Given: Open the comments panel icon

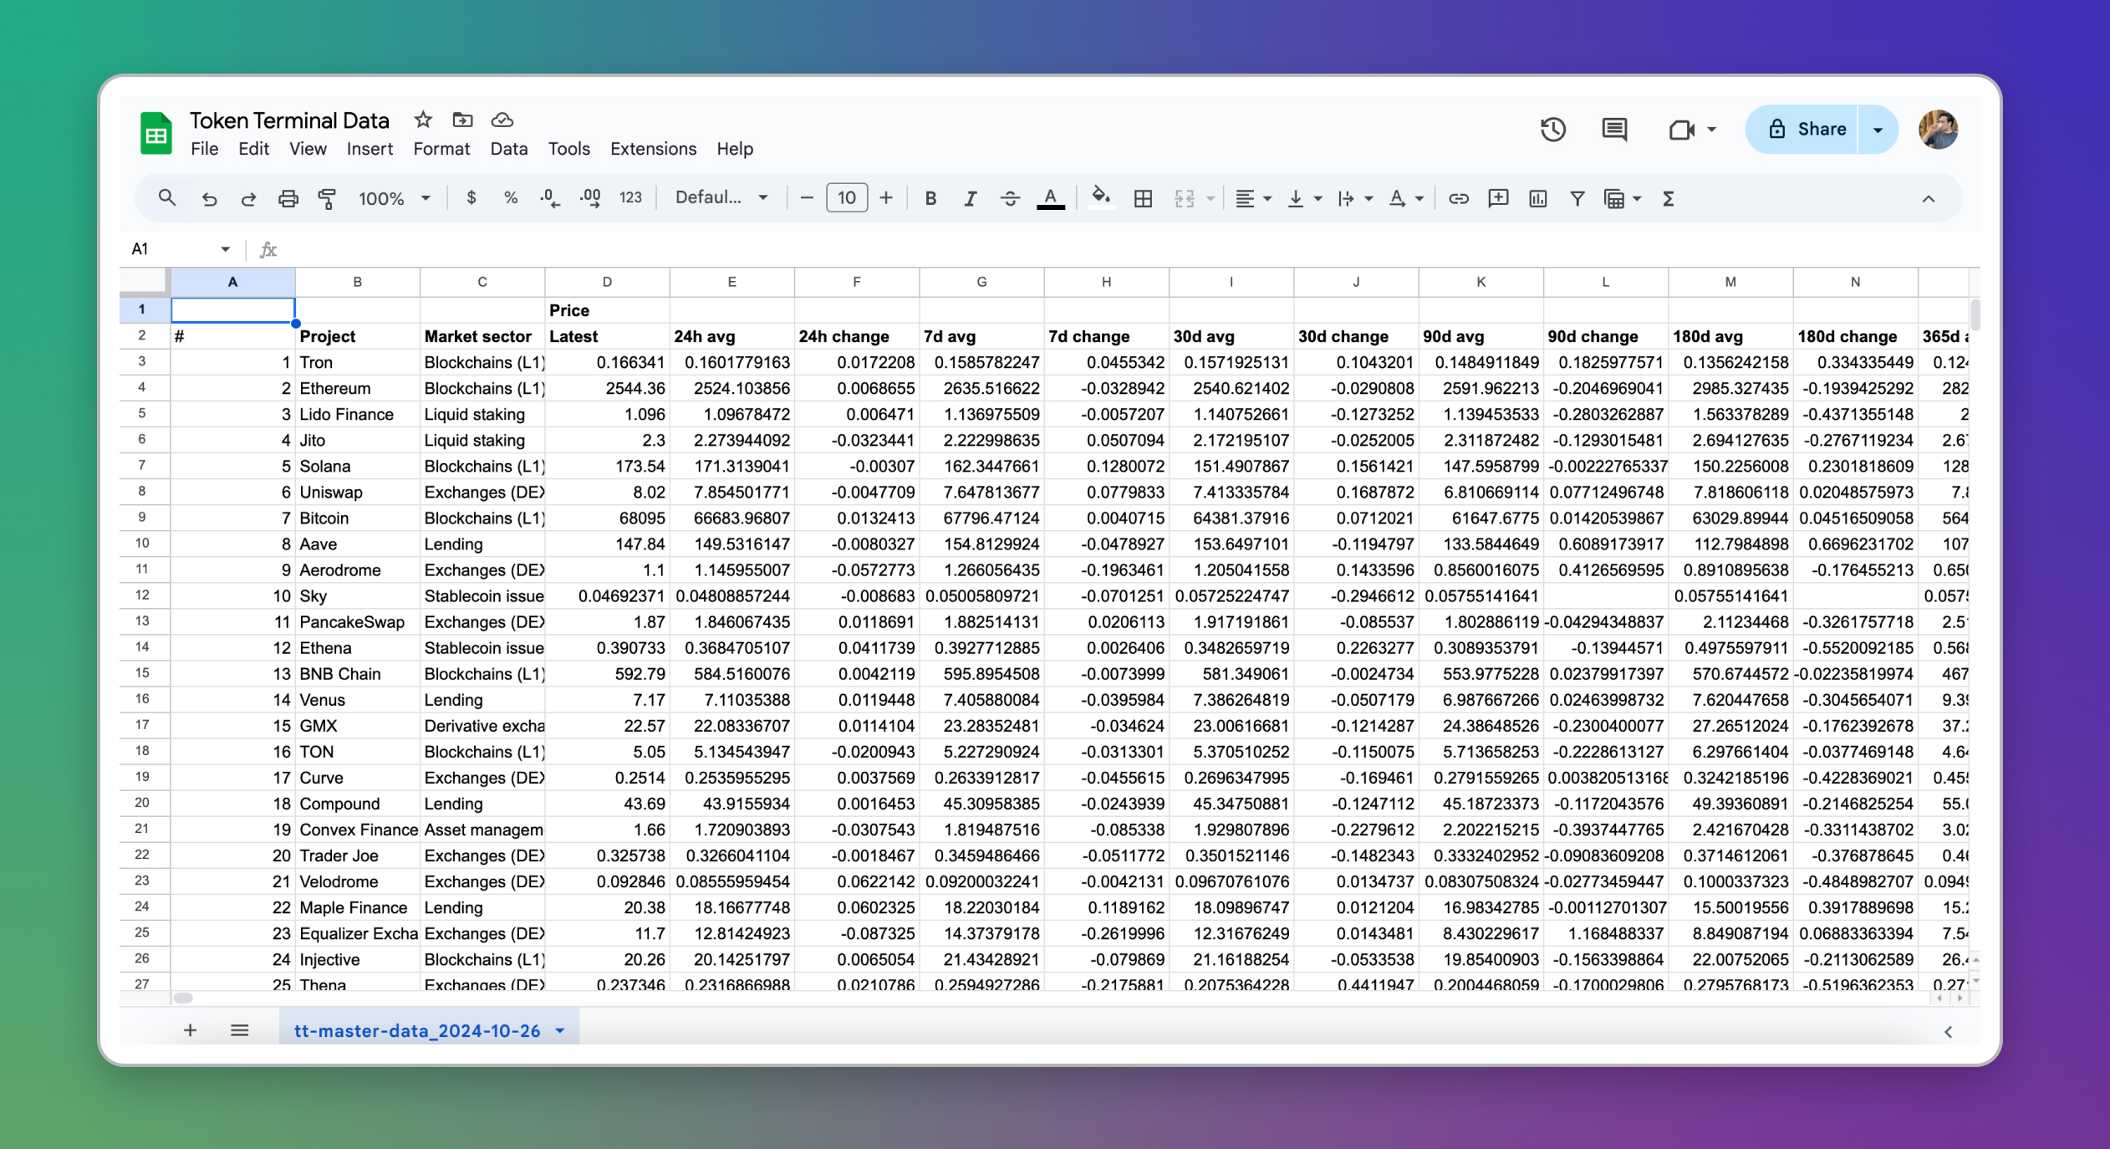Looking at the screenshot, I should [1614, 130].
